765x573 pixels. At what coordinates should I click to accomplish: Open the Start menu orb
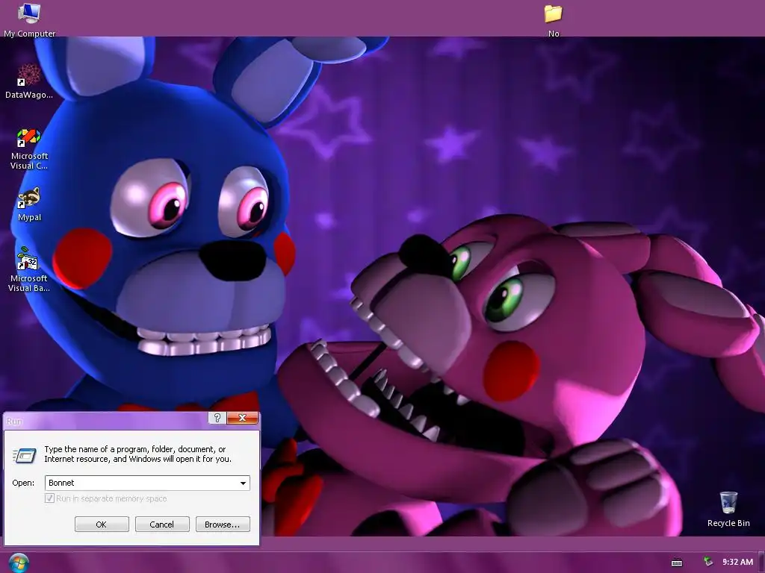(x=19, y=563)
